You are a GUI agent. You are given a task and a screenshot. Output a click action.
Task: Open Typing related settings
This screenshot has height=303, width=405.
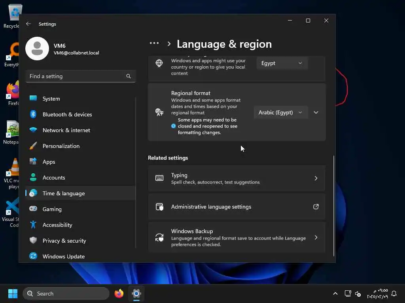pos(237,178)
